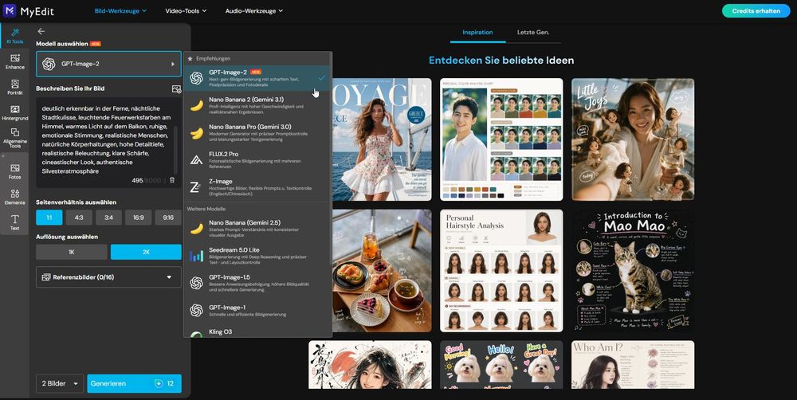797x400 pixels.
Task: Open the Personal Color Analysis Chart thumbnail
Action: (501, 139)
